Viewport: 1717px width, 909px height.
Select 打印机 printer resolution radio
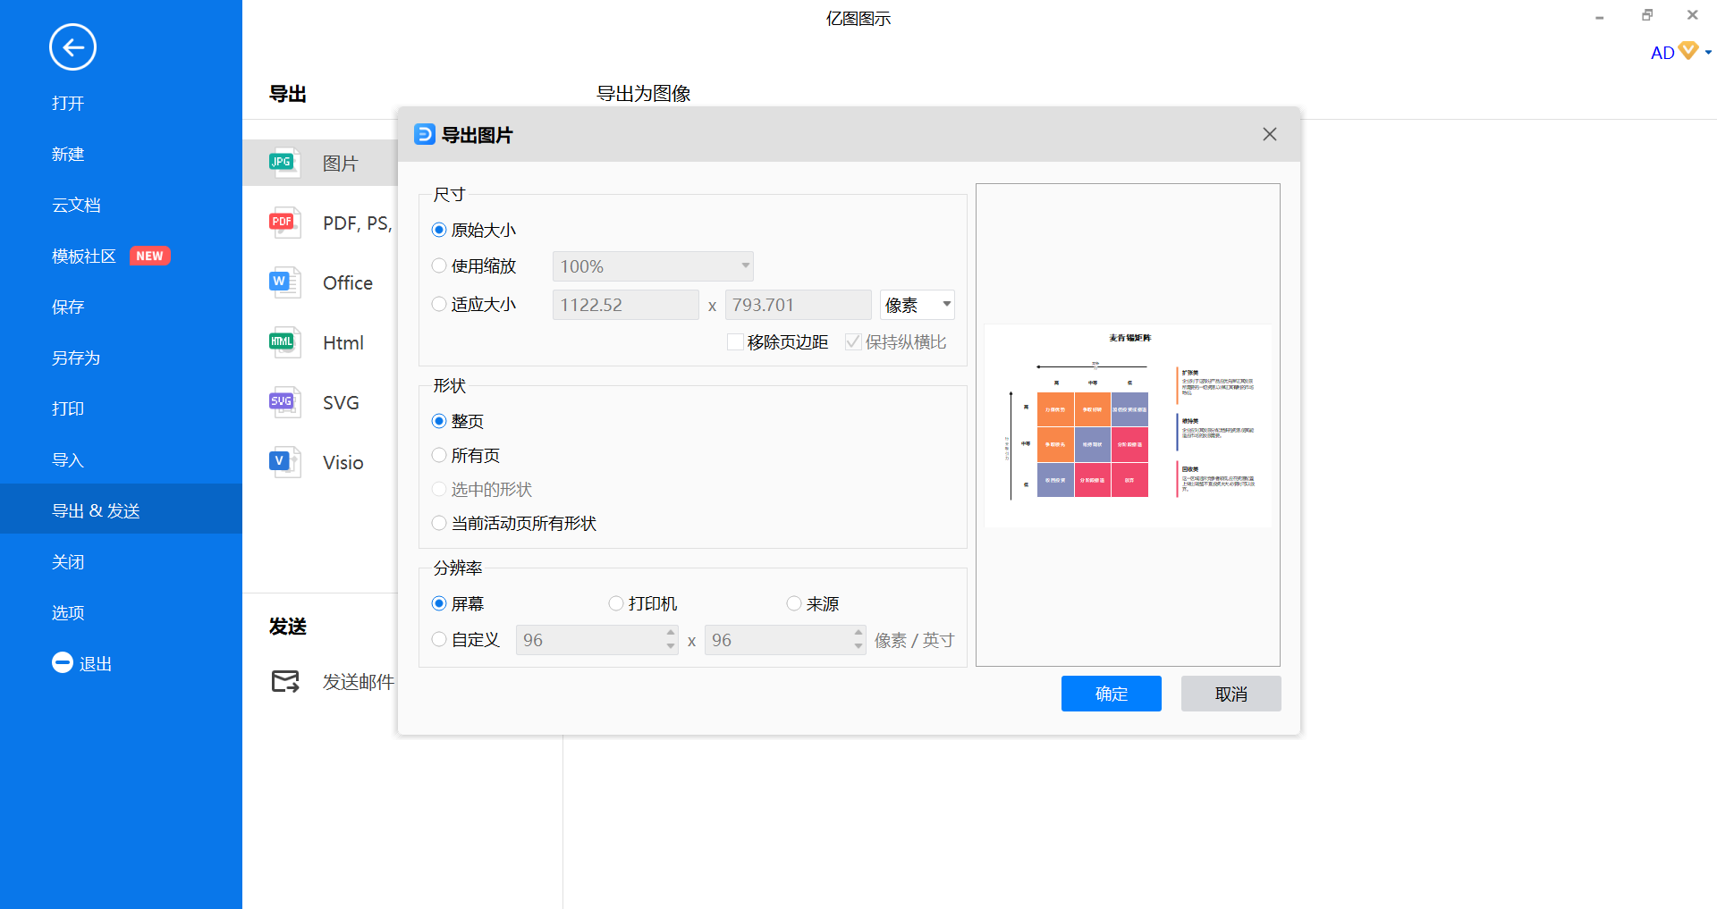click(616, 603)
